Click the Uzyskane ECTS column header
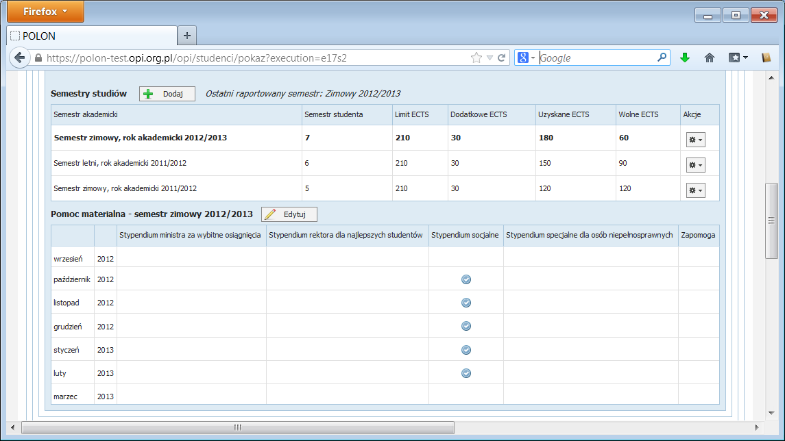Viewport: 785px width, 441px height. pos(575,114)
